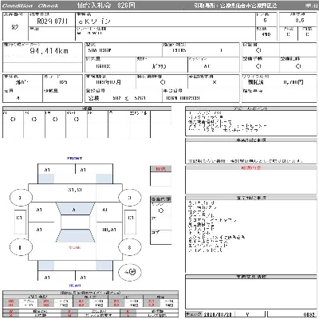The height and width of the screenshot is (319, 319).
Task: Click the red A1 code in damage legend
Action: pyautogui.click(x=81, y=301)
